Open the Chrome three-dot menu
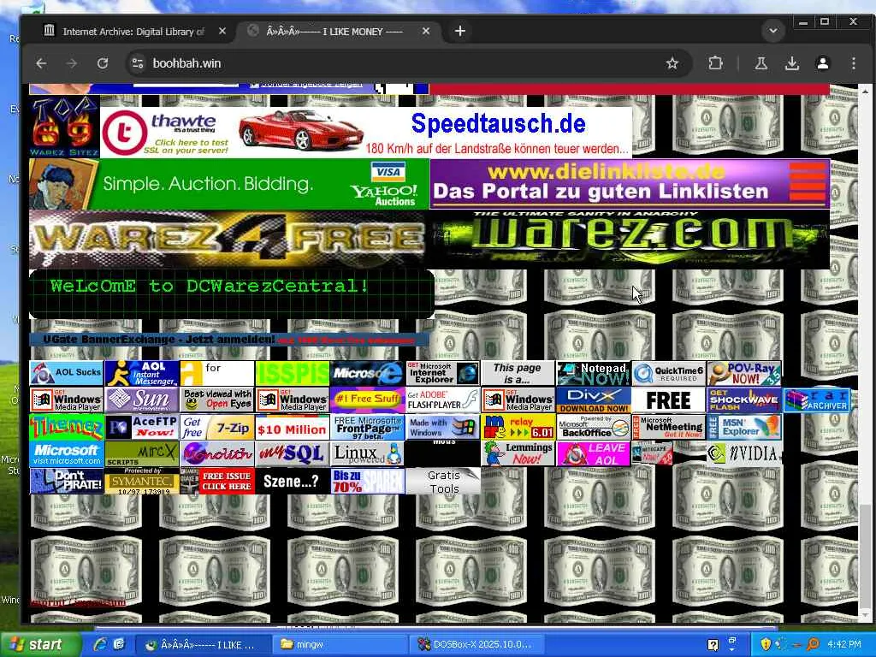The height and width of the screenshot is (657, 876). tap(854, 63)
